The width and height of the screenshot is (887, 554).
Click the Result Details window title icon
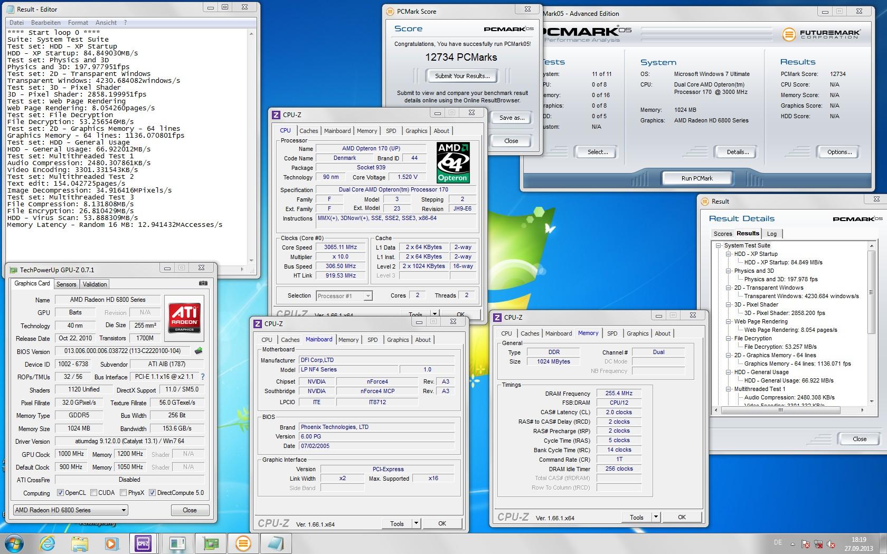point(704,201)
